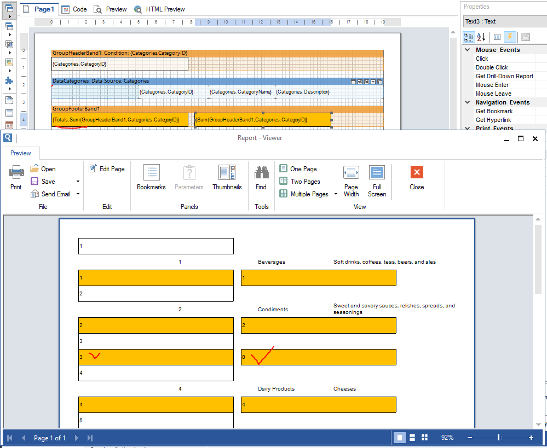Image resolution: width=547 pixels, height=448 pixels.
Task: Switch the viewer to Full Screen
Action: point(377,181)
